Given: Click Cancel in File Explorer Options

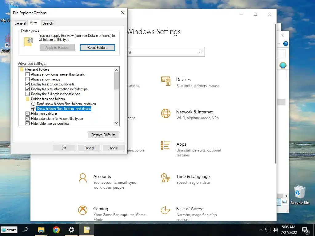Looking at the screenshot, I should point(89,148).
